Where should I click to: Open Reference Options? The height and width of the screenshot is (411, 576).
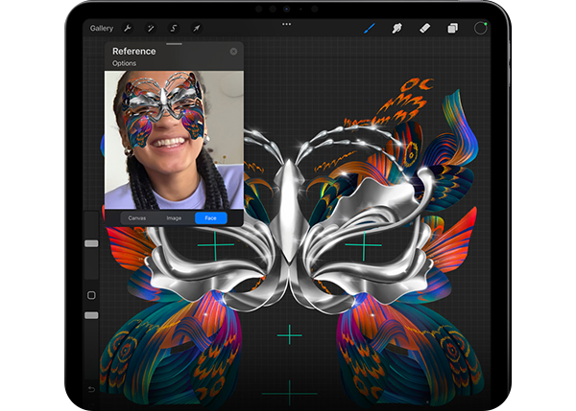pyautogui.click(x=124, y=63)
